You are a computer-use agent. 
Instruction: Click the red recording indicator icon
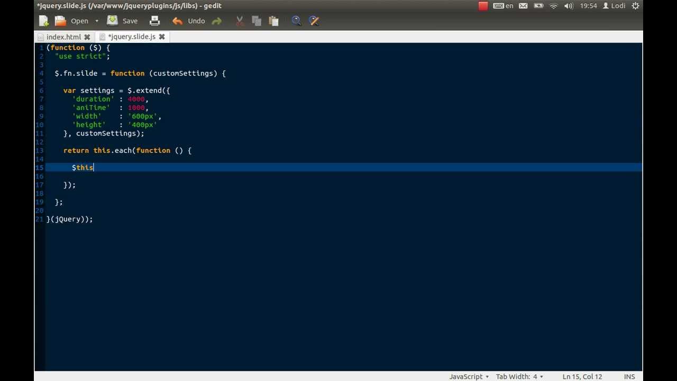click(x=483, y=6)
